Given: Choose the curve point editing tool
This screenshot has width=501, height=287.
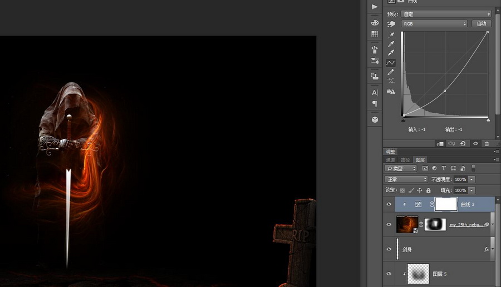Looking at the screenshot, I should click(391, 63).
